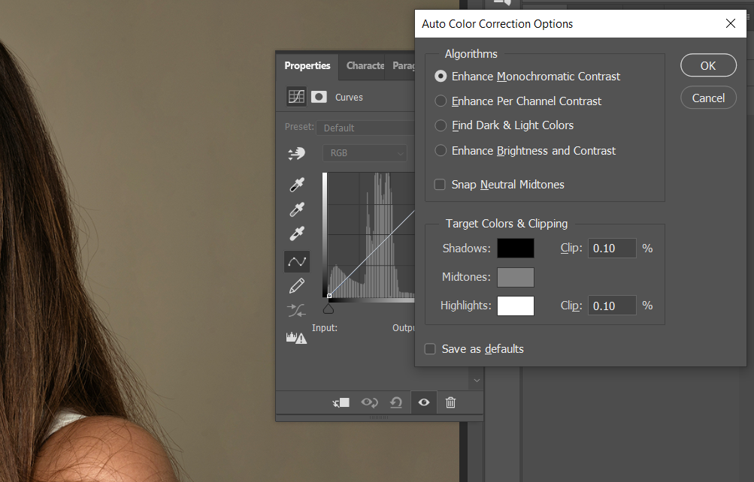Click the Properties panel bottom grip handle
754x482 pixels.
point(379,417)
